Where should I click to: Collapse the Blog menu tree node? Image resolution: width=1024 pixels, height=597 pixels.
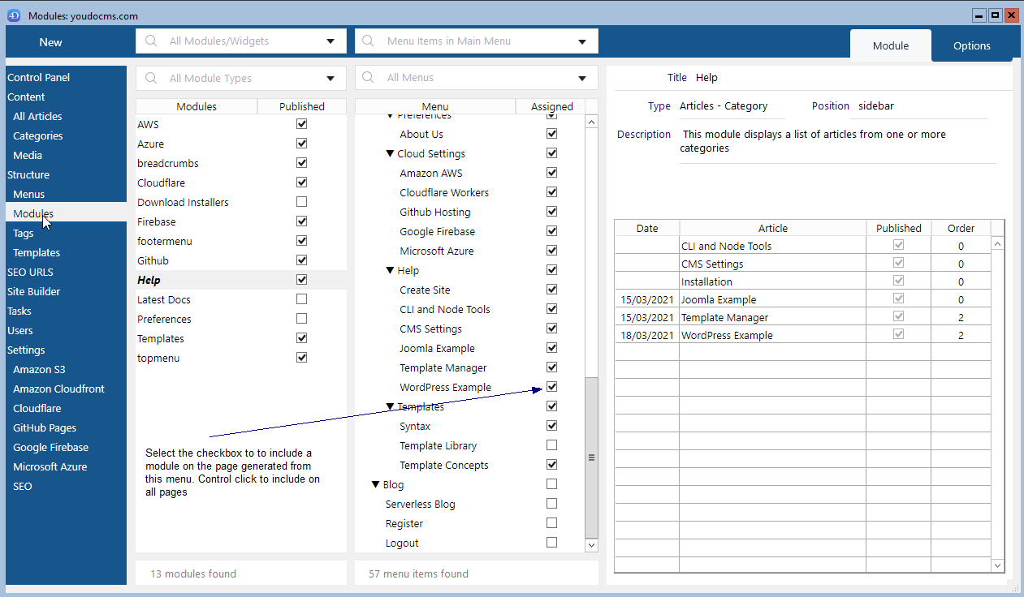(x=375, y=485)
